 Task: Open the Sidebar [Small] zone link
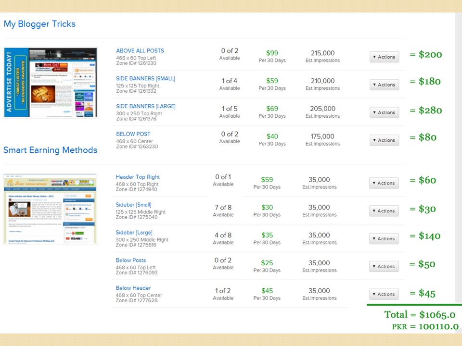click(x=133, y=205)
